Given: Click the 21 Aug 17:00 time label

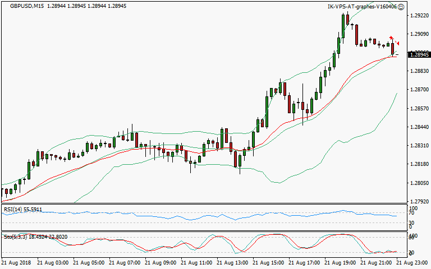Looking at the screenshot, I should 304,263.
